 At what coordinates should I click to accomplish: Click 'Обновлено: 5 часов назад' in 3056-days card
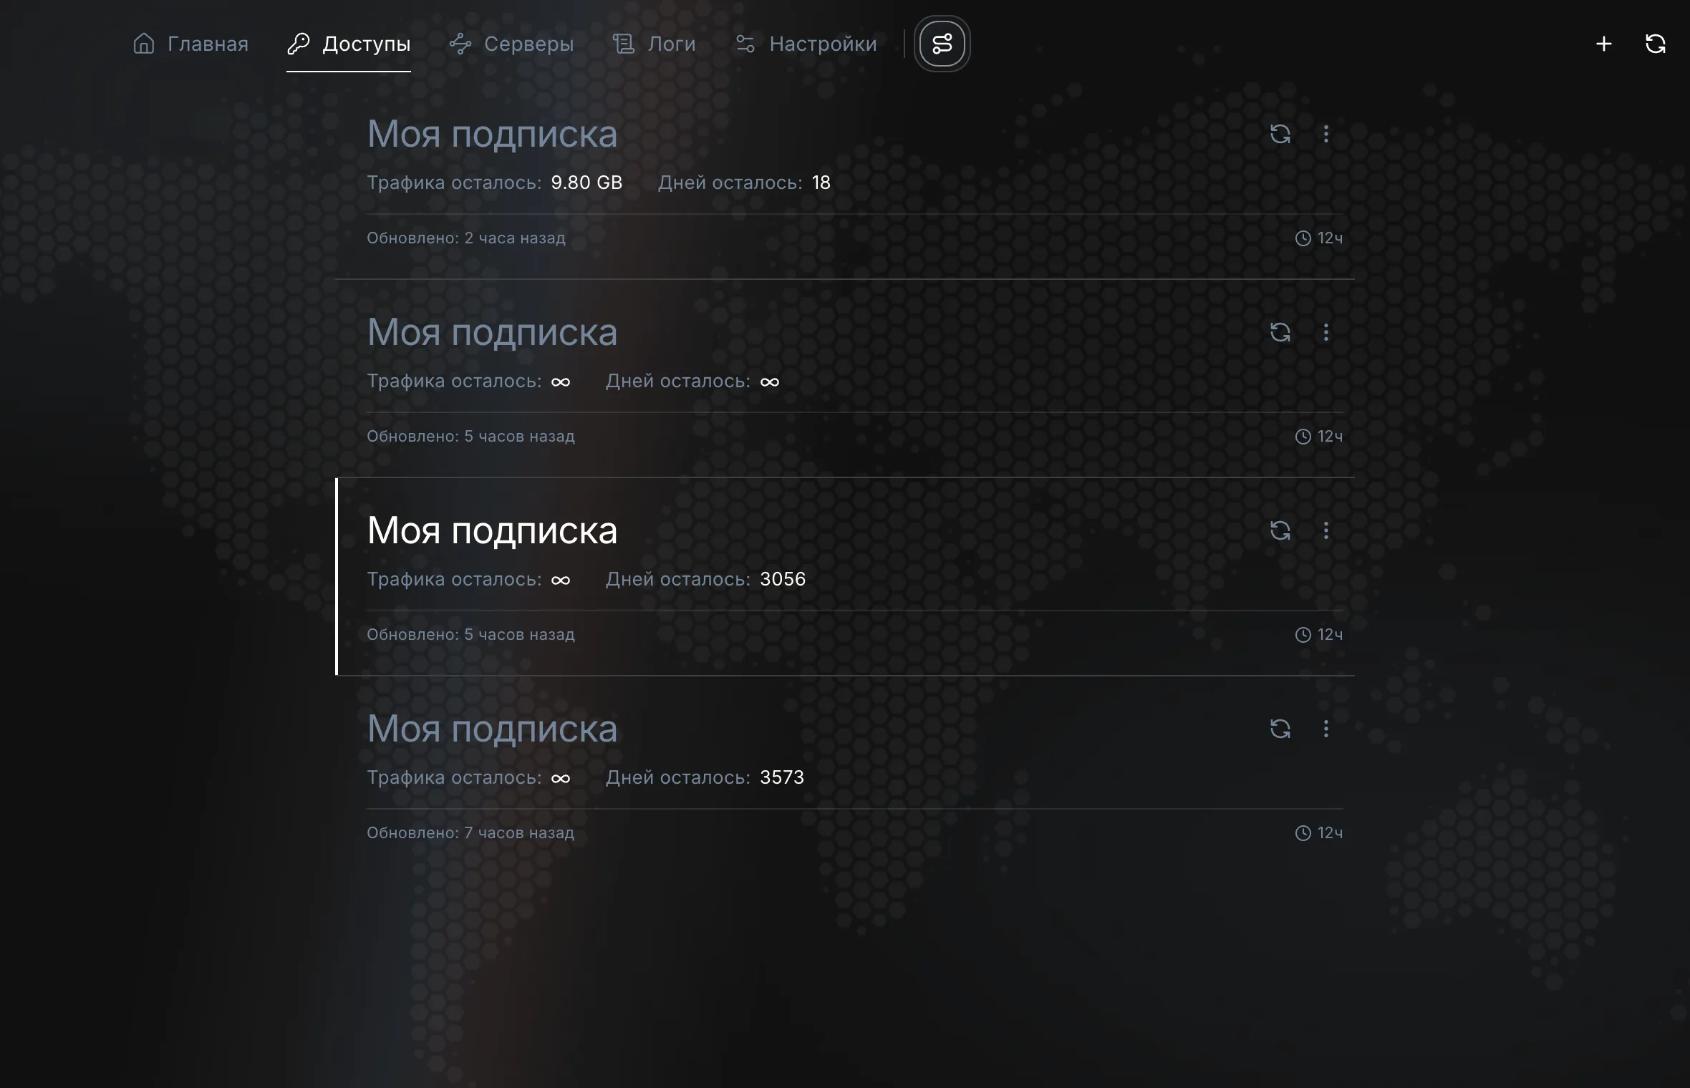[470, 634]
